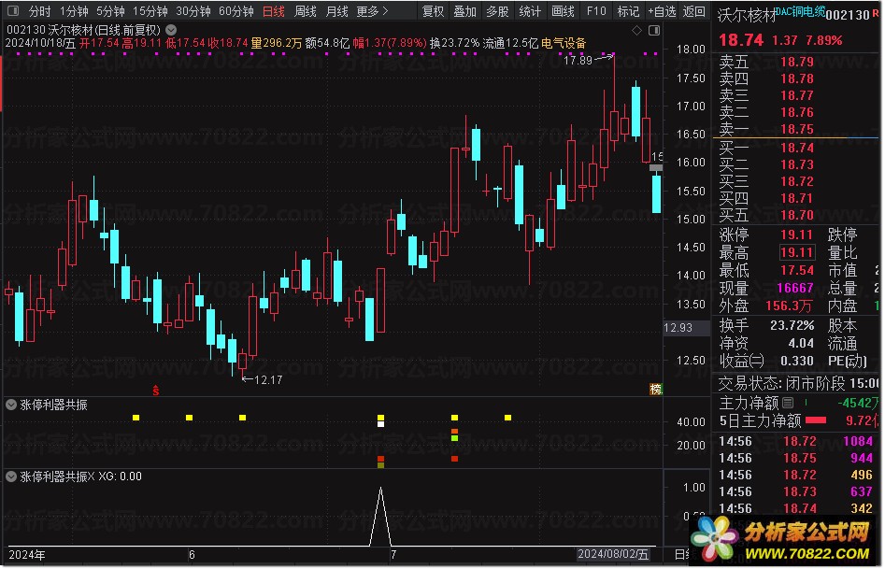Toggle the left sidebar panel icon

[12, 10]
